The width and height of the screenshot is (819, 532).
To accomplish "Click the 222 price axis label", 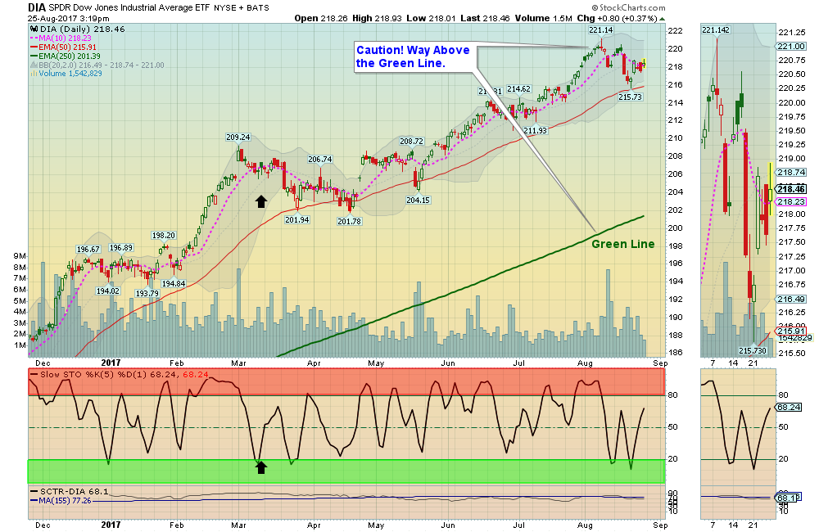I will [676, 31].
